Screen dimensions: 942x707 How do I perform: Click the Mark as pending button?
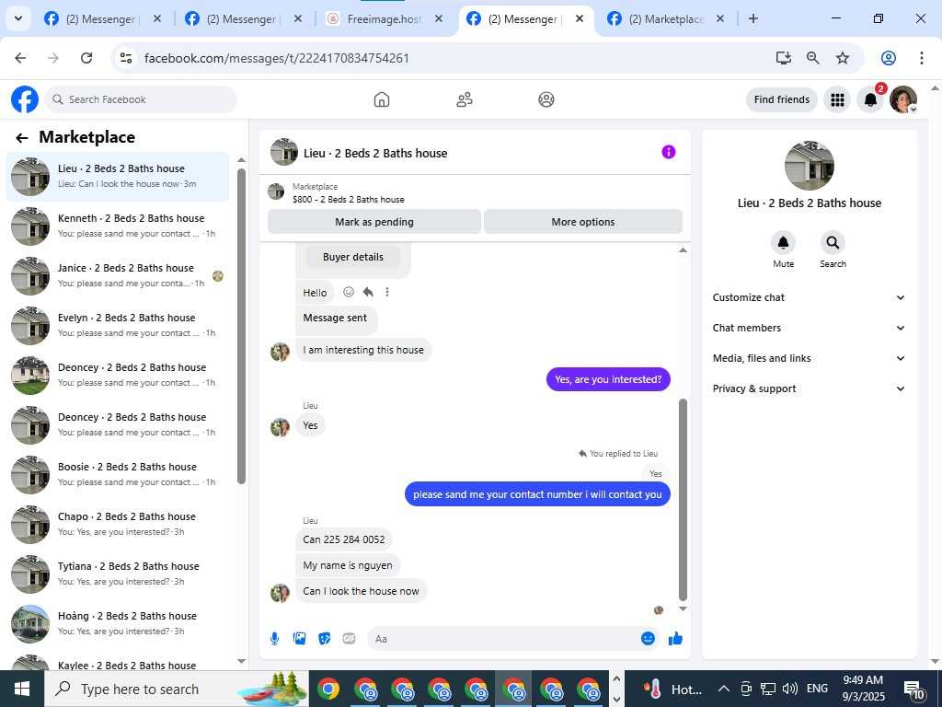[374, 222]
